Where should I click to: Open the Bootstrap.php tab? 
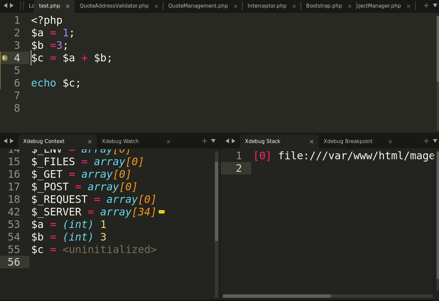pos(324,6)
